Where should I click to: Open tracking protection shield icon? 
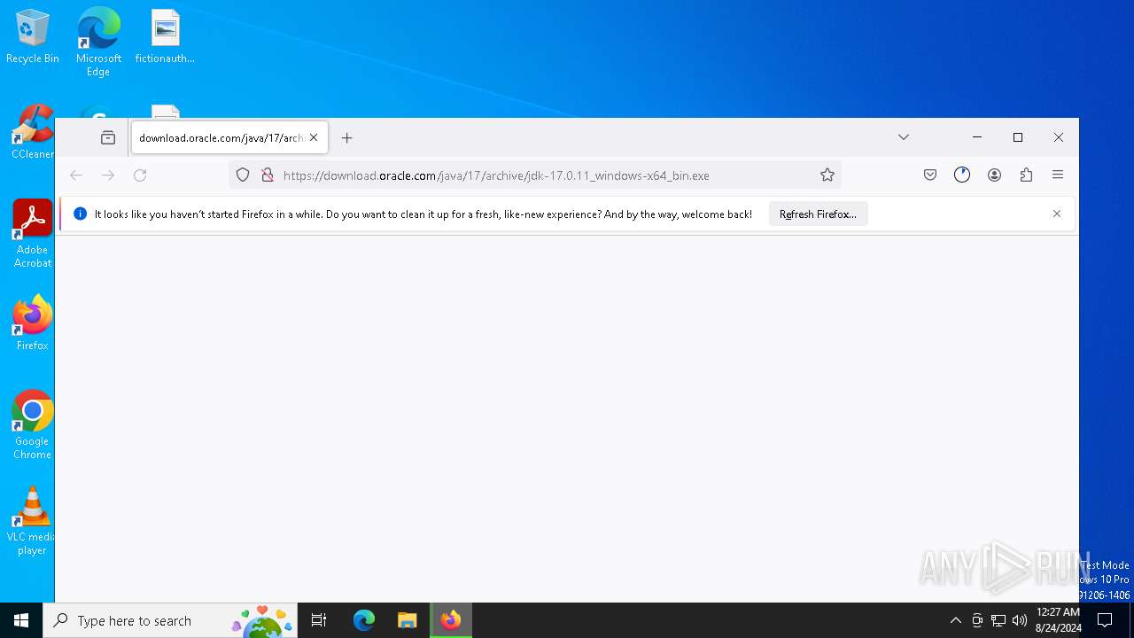coord(243,175)
